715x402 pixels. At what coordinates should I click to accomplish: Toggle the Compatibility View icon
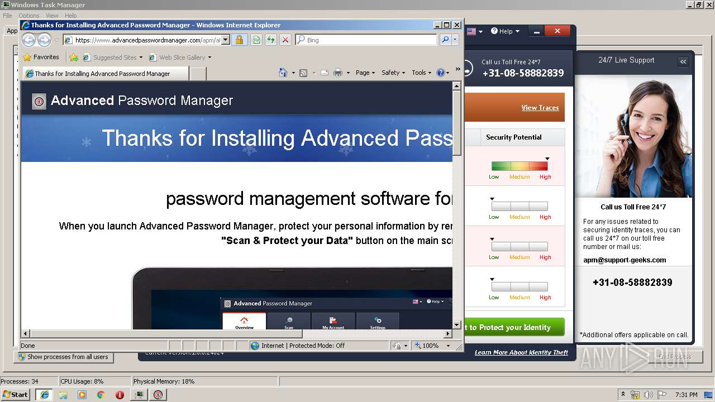pos(256,40)
